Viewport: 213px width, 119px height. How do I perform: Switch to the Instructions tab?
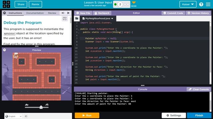[15, 13]
